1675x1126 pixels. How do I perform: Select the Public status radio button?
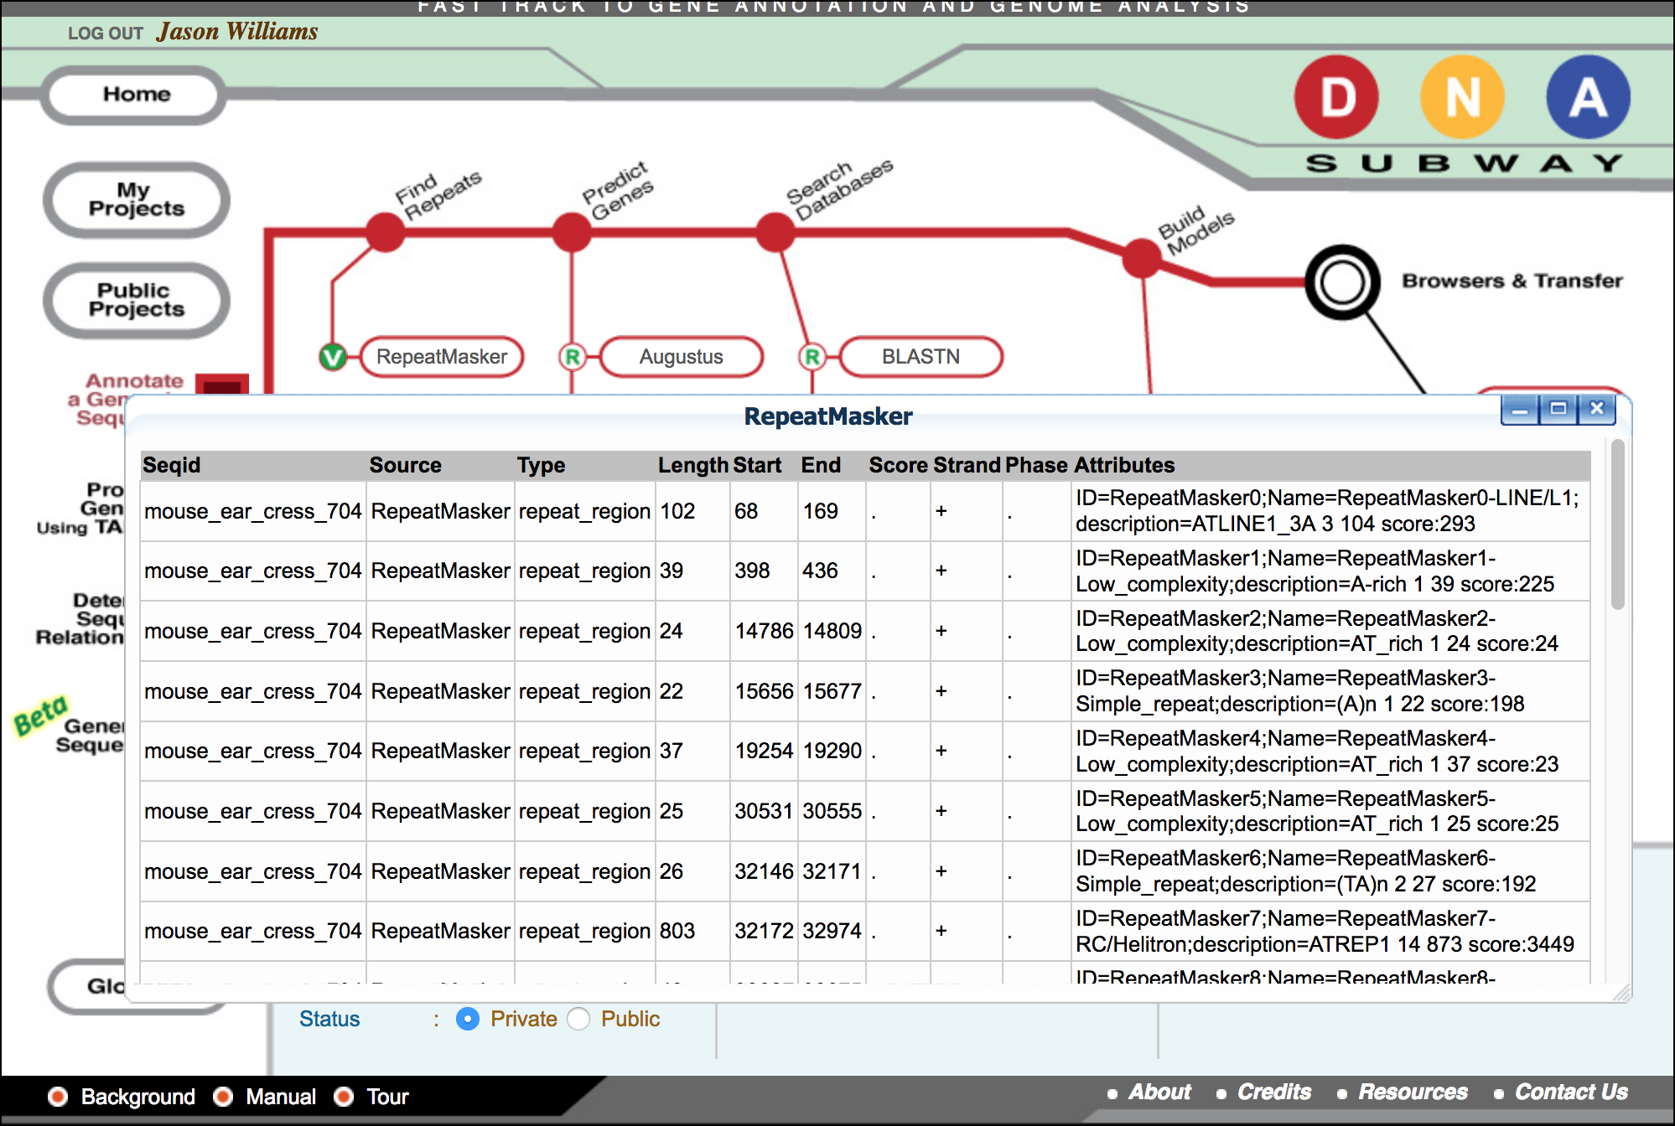pyautogui.click(x=578, y=1019)
